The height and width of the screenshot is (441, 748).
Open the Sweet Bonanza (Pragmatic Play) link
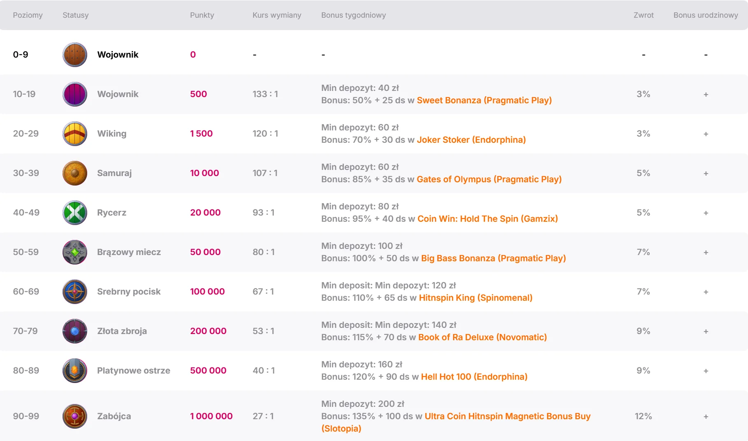click(484, 100)
